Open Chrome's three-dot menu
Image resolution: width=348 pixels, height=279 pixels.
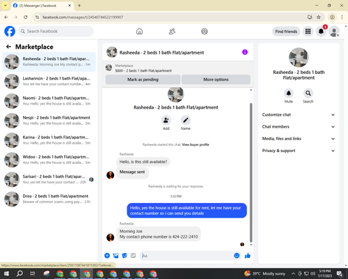pos(342,17)
